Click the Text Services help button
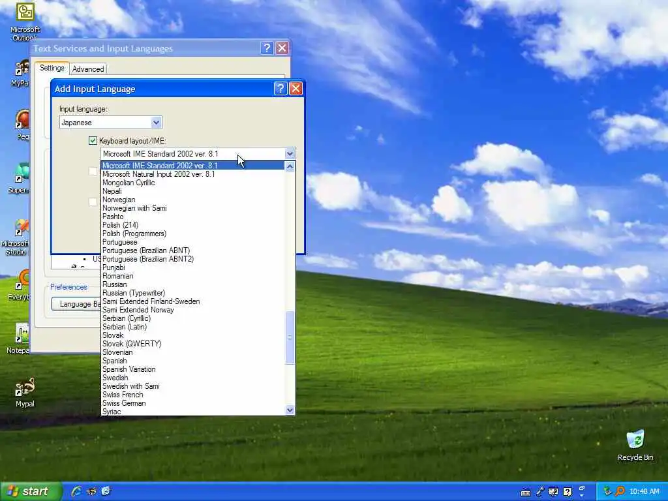This screenshot has height=501, width=668. point(267,48)
